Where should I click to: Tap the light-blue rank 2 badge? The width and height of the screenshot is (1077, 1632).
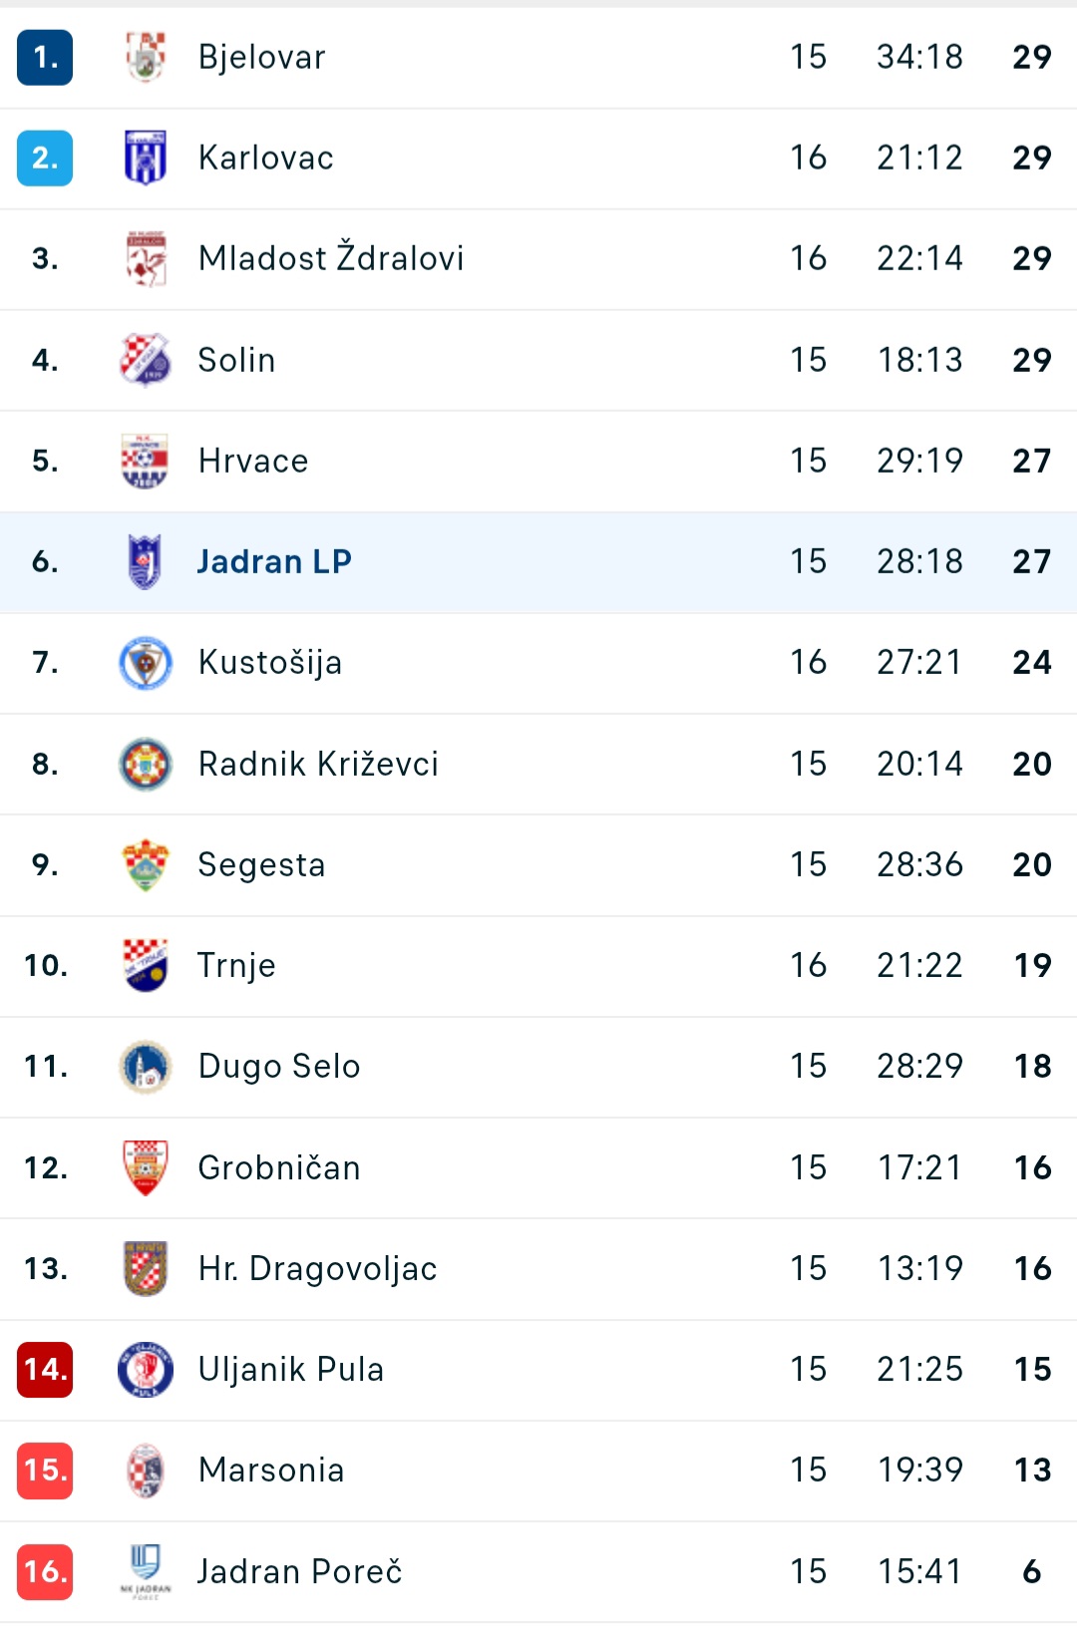click(x=45, y=158)
